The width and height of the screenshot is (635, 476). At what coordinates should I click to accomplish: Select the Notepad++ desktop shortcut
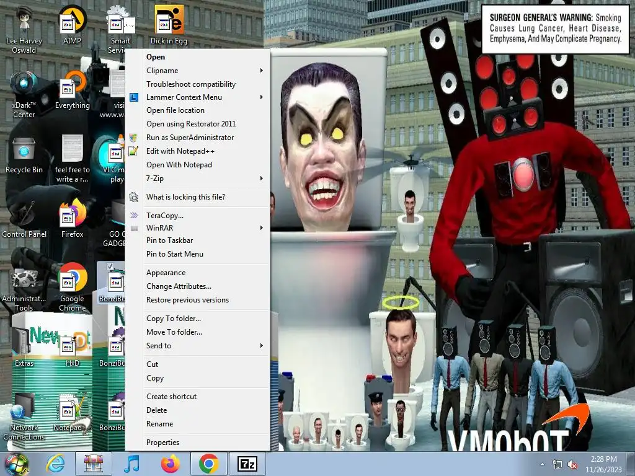pyautogui.click(x=72, y=412)
